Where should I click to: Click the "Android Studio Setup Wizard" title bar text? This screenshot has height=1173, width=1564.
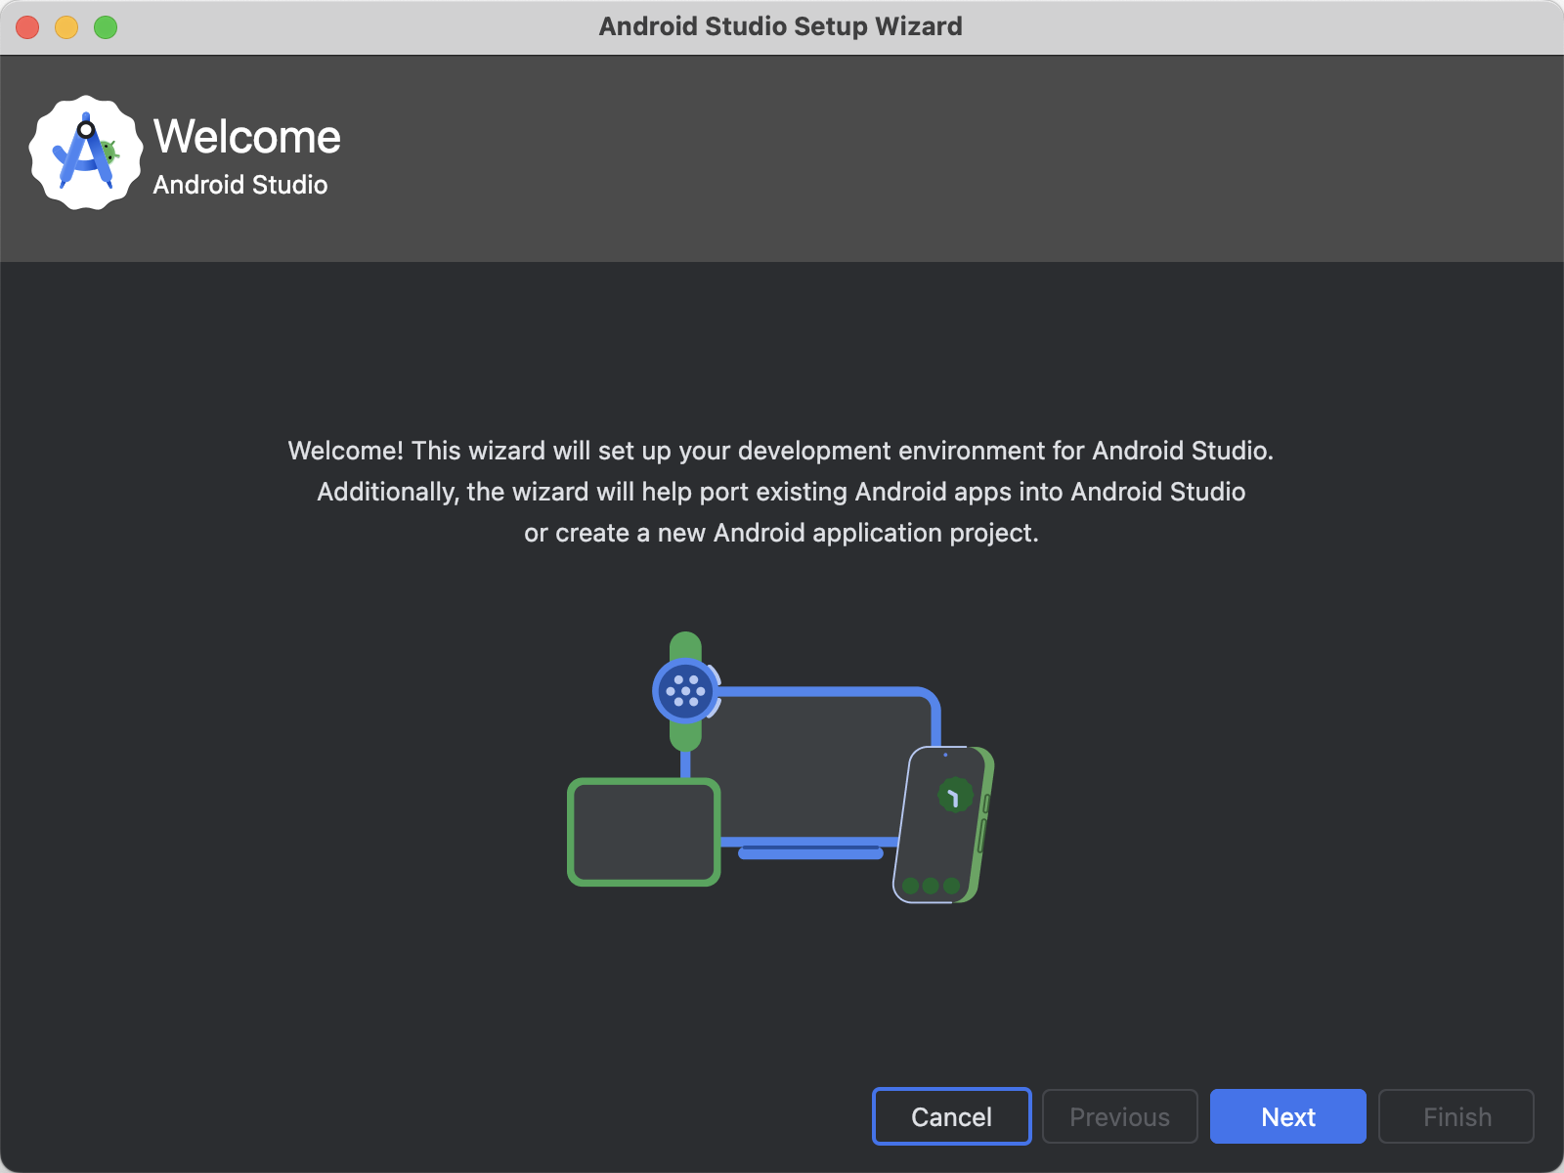point(781,26)
